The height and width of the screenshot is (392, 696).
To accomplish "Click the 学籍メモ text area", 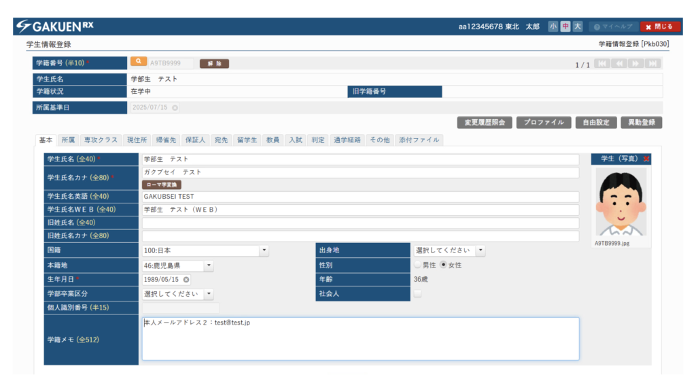I will tap(360, 339).
